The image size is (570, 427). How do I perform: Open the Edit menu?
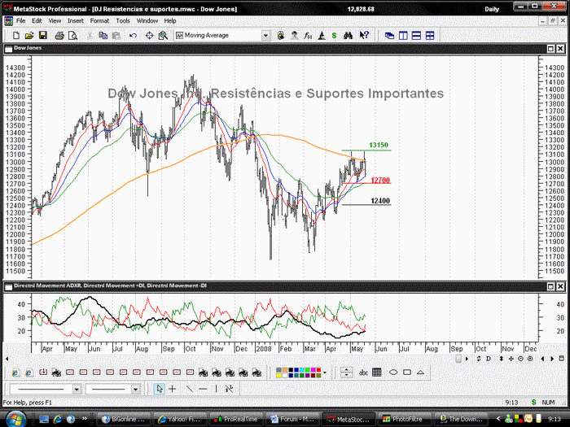click(x=37, y=20)
